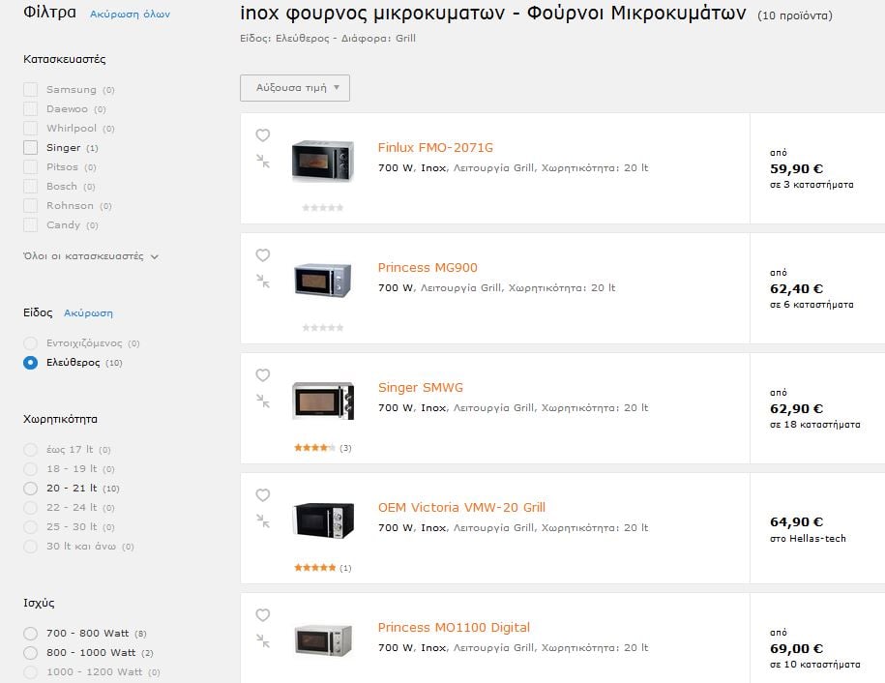
Task: Click Princess MO1100 Digital microwave thumbnail
Action: tap(323, 640)
